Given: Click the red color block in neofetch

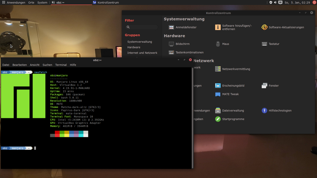Looking at the screenshot, I should (57, 134).
